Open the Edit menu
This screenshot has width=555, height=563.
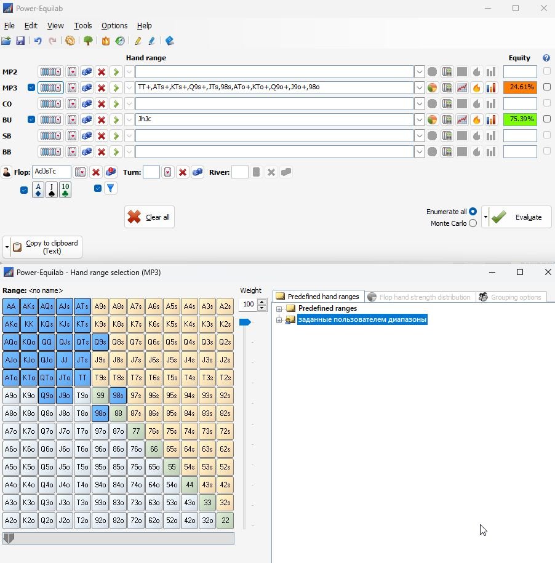click(31, 26)
